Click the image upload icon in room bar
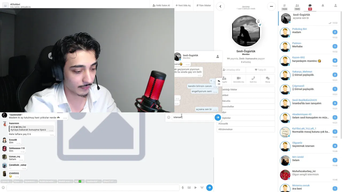The height and width of the screenshot is (192, 342). point(189,188)
